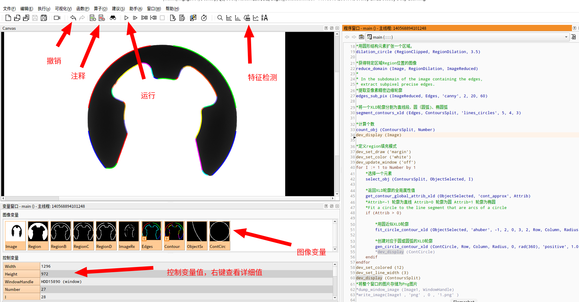The height and width of the screenshot is (302, 579).
Task: Open the 助手(A) menu
Action: [x=136, y=9]
